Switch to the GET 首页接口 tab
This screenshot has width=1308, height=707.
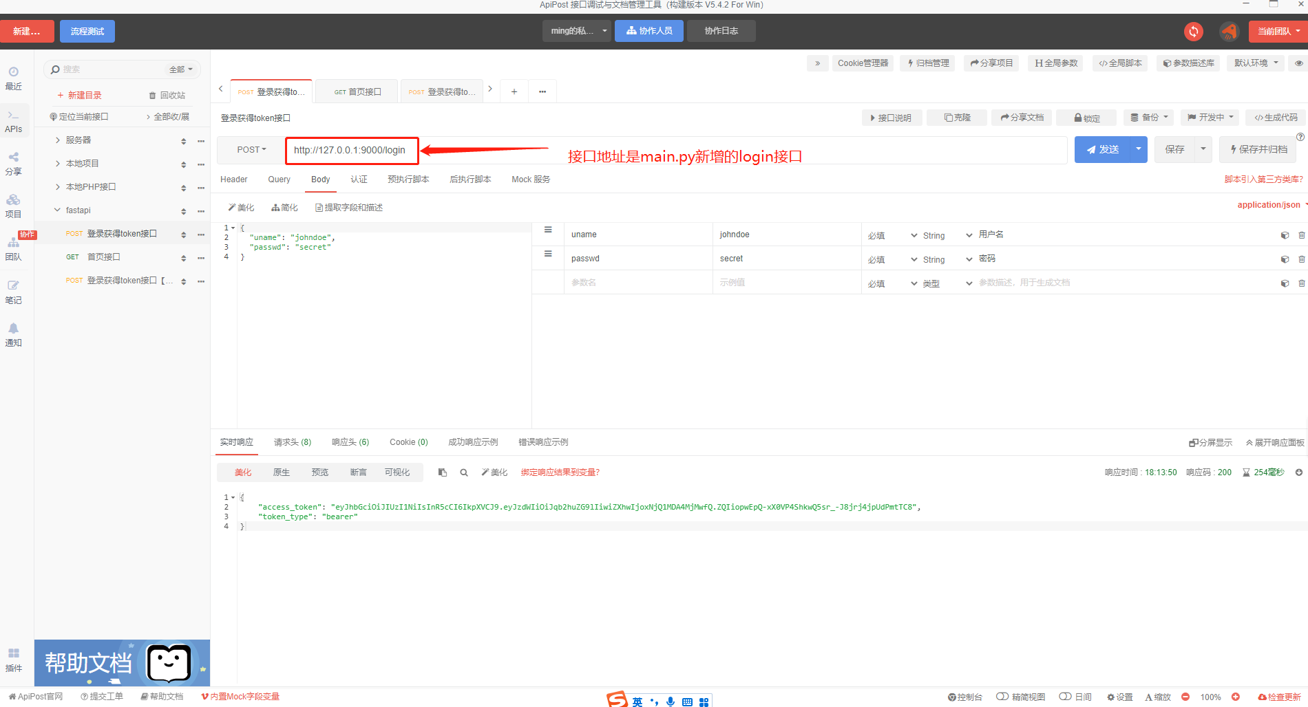pyautogui.click(x=356, y=91)
